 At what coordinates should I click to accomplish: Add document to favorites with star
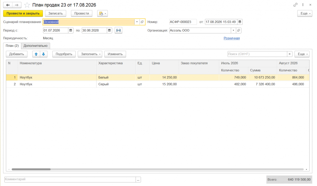(x=27, y=5)
